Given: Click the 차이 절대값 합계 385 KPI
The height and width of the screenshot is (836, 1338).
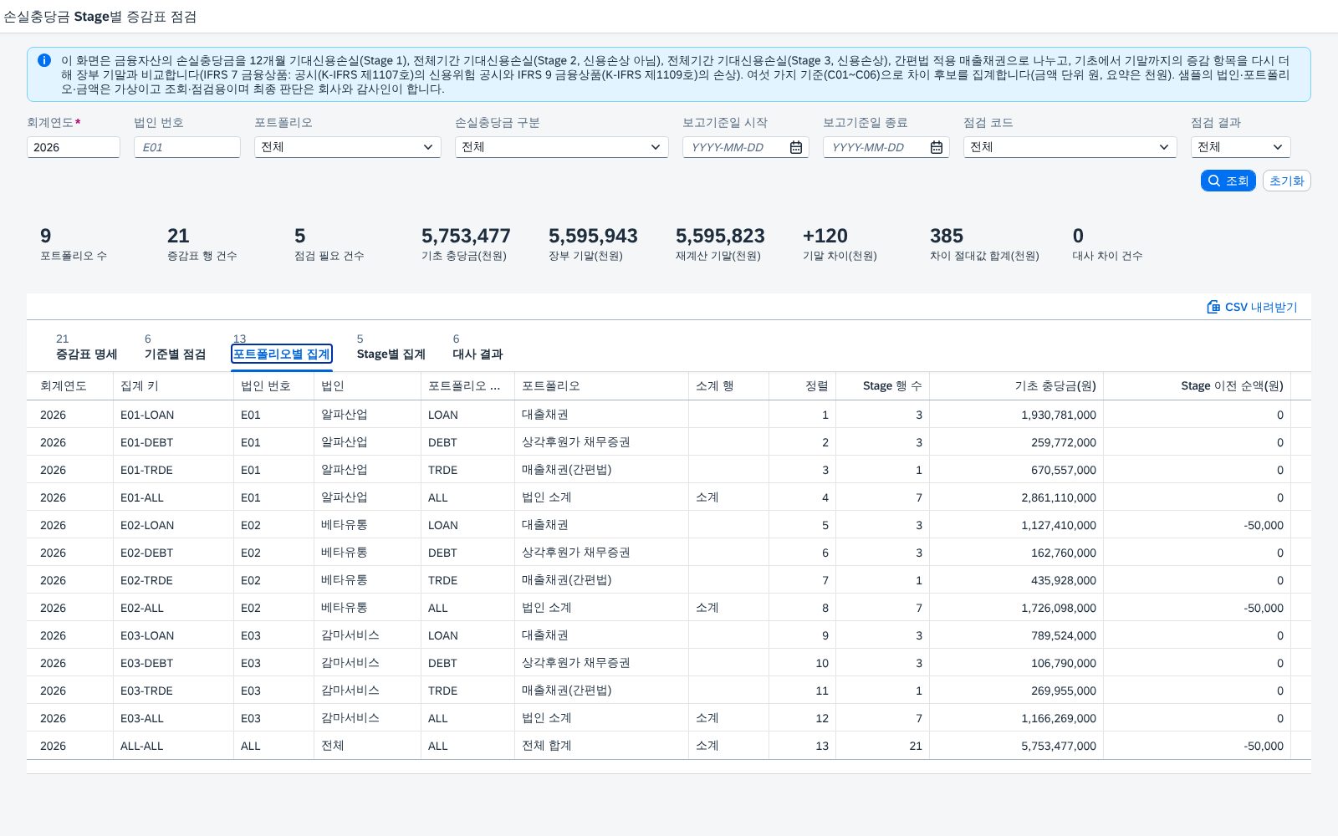Looking at the screenshot, I should 984,244.
